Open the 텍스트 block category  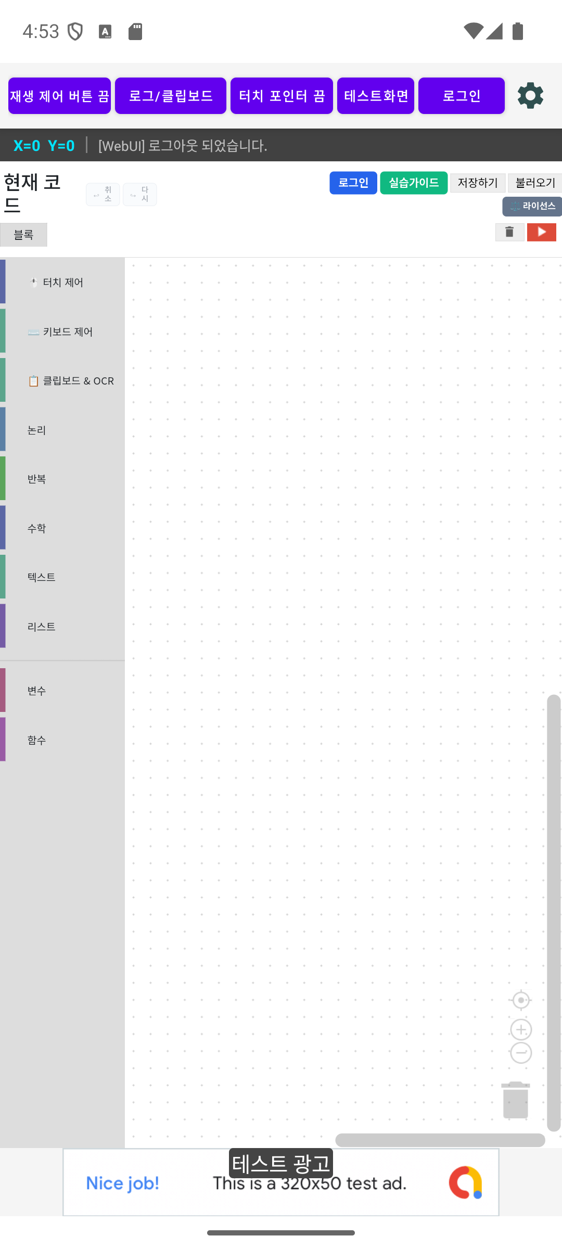[62, 577]
